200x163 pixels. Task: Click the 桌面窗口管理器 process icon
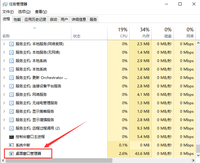tap(11, 154)
